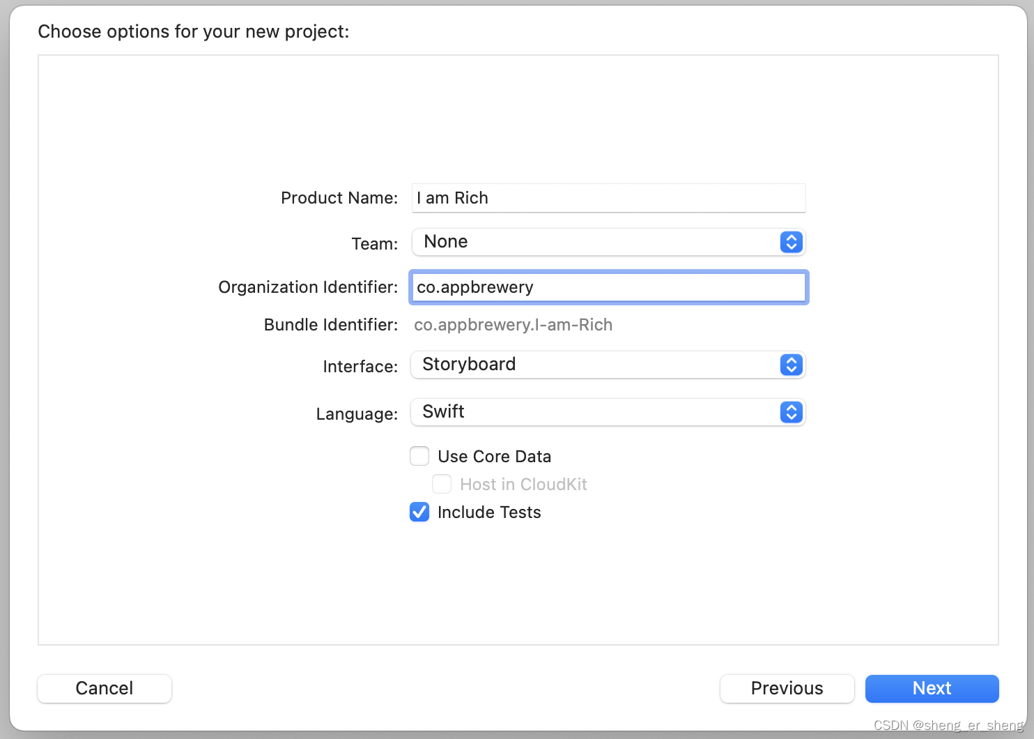Click the Language popup blue chevron icon
1034x739 pixels.
pyautogui.click(x=791, y=412)
